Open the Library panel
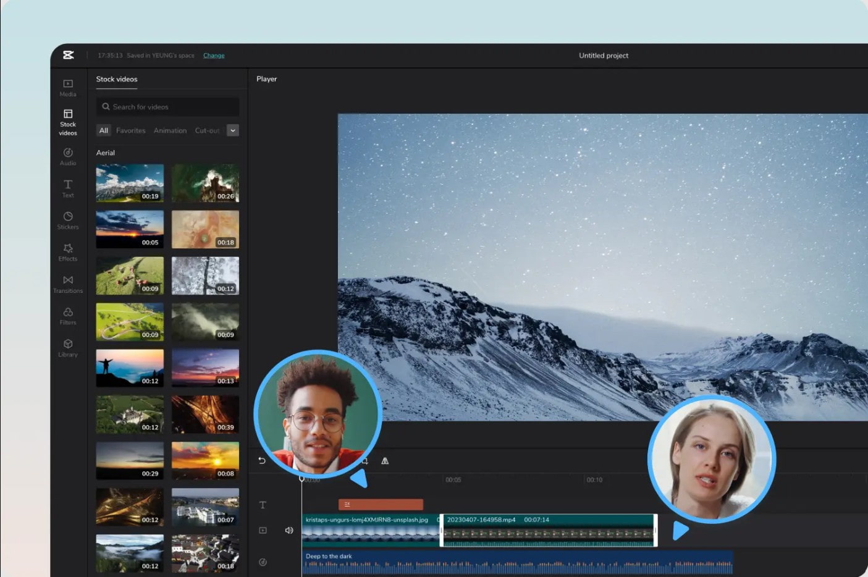Viewport: 868px width, 577px height. 68,348
